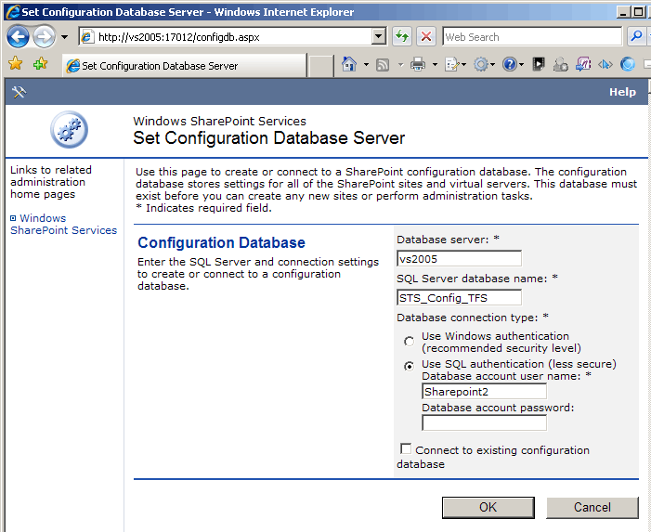Click the Database account password field
This screenshot has height=532, width=651.
click(x=484, y=422)
